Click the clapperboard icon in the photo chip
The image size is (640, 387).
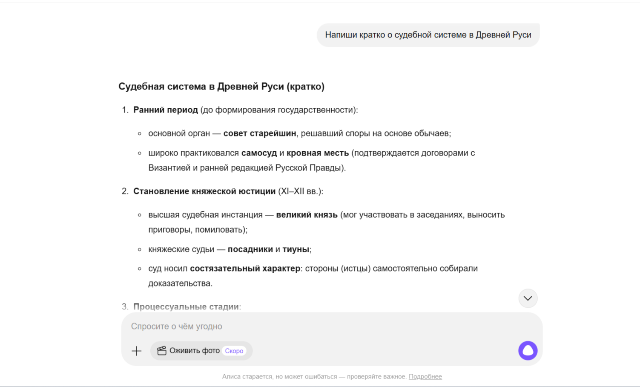(x=162, y=351)
